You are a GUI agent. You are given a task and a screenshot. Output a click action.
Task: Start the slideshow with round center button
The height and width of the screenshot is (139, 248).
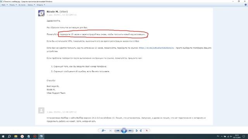(x=124, y=131)
